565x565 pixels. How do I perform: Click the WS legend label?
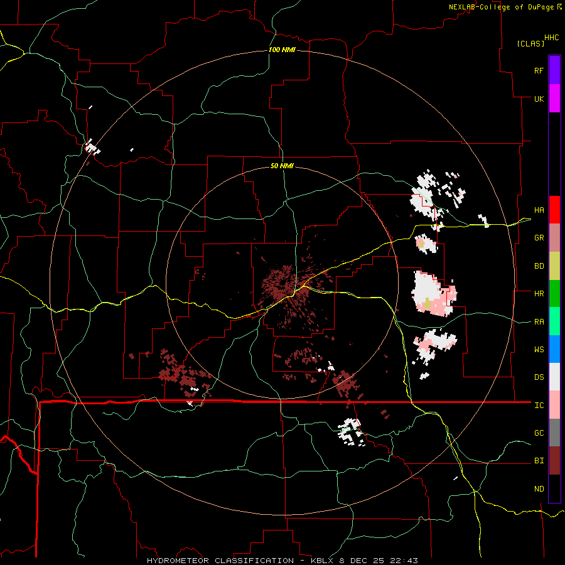coord(539,350)
